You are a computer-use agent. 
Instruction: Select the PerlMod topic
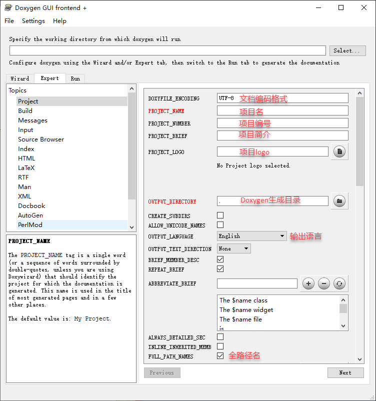[x=72, y=225]
